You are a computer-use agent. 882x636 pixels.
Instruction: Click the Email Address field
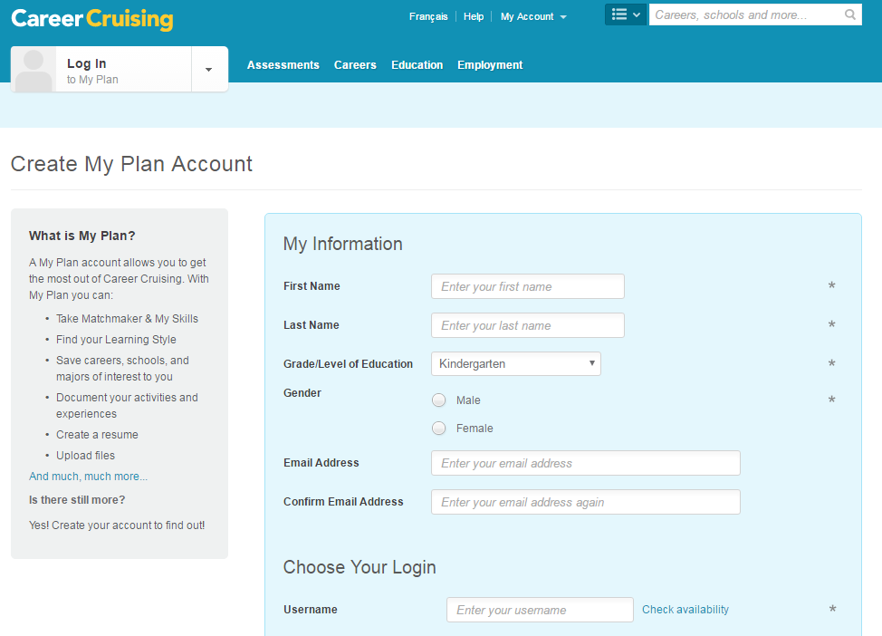[x=586, y=463]
